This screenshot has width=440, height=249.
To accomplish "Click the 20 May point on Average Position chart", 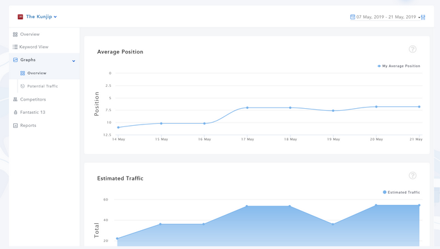I will pos(377,107).
